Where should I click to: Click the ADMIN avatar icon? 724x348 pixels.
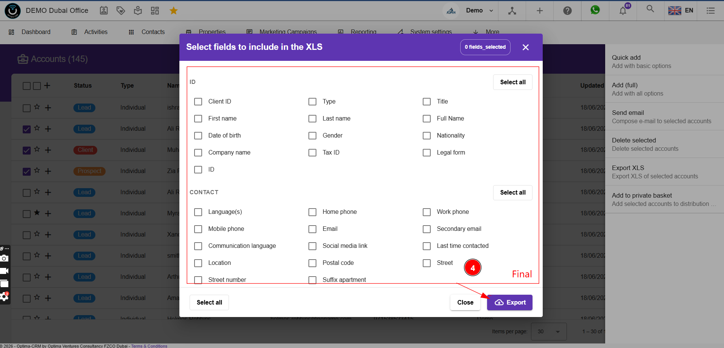(x=451, y=11)
